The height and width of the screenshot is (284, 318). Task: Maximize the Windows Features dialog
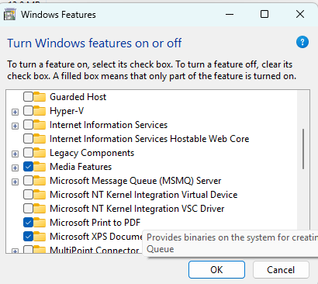(264, 14)
